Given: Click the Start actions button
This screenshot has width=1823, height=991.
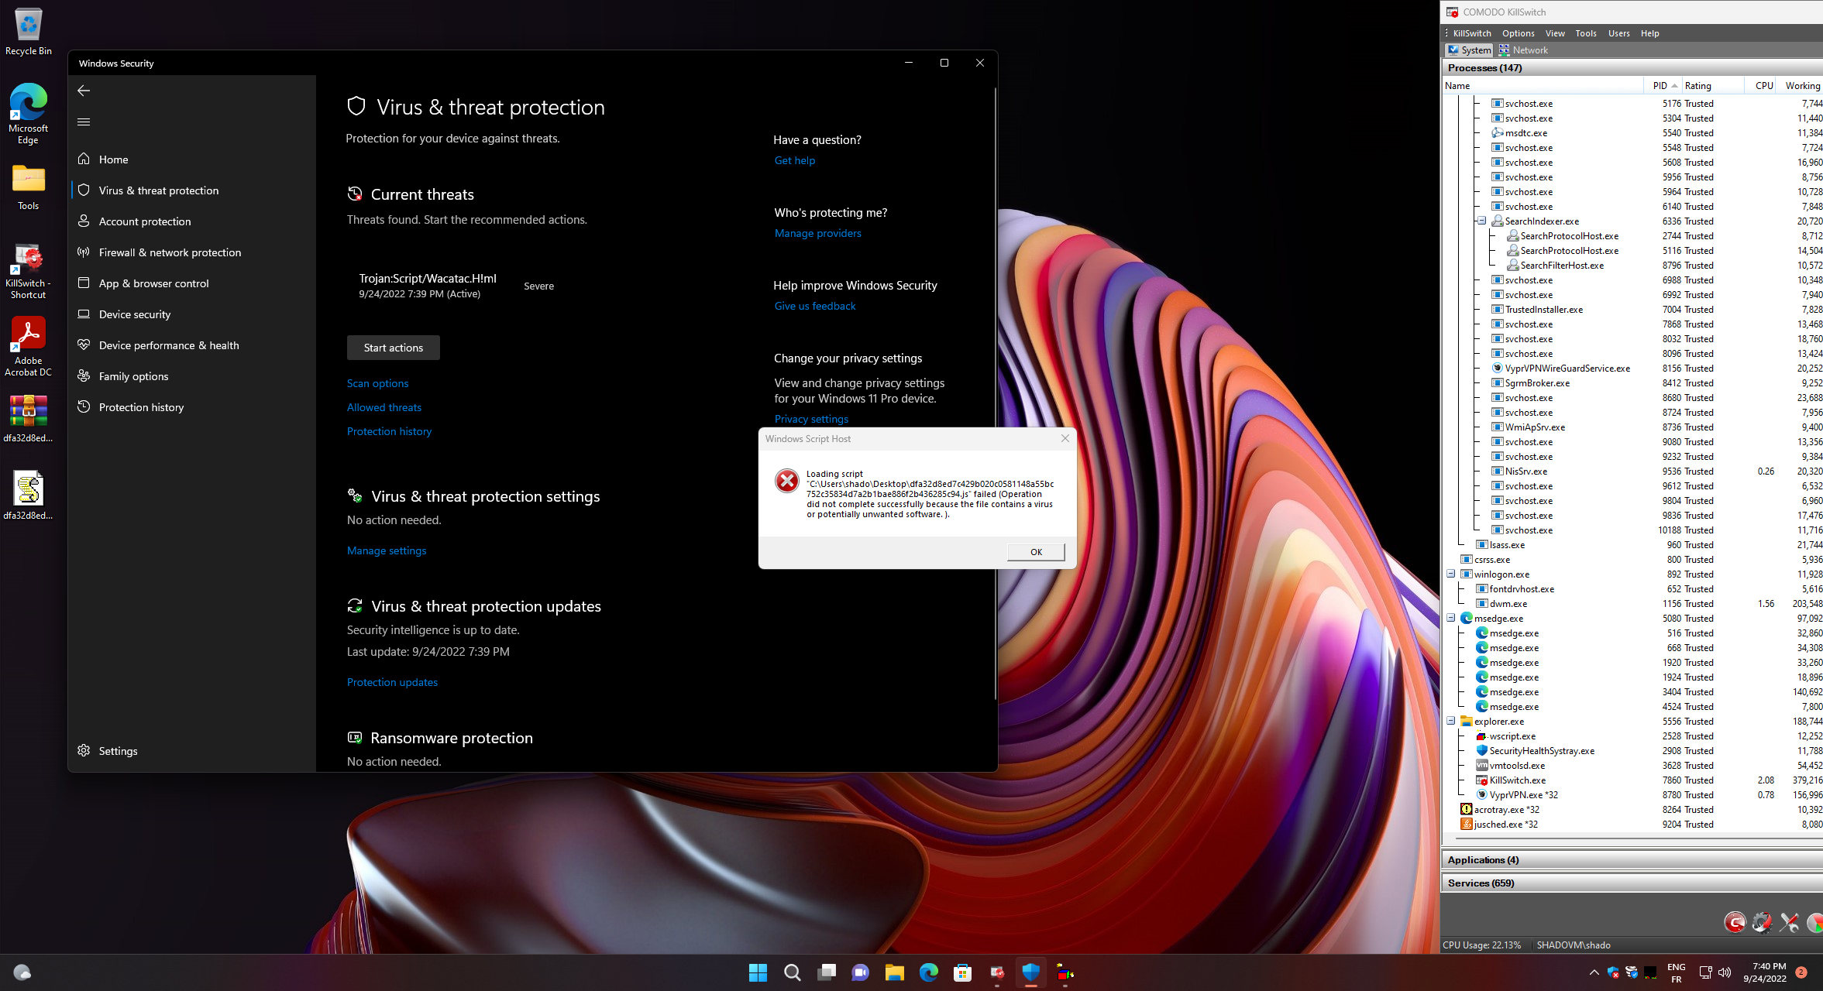Looking at the screenshot, I should (393, 348).
